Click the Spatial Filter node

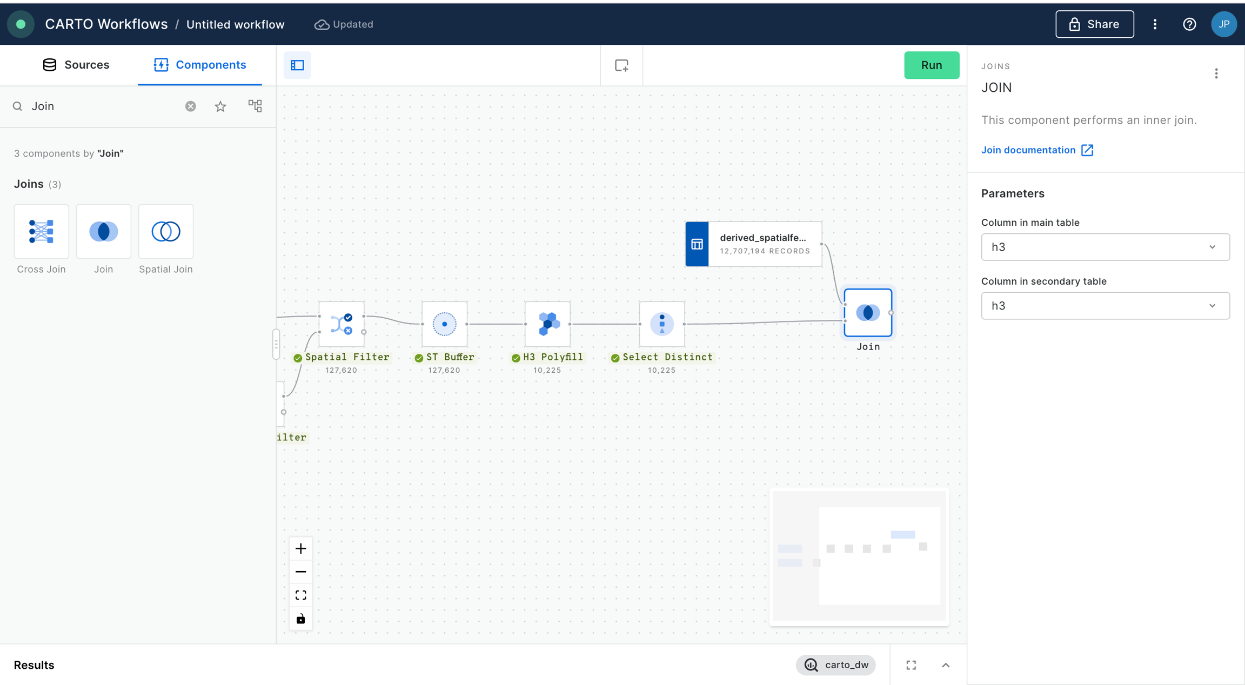342,324
